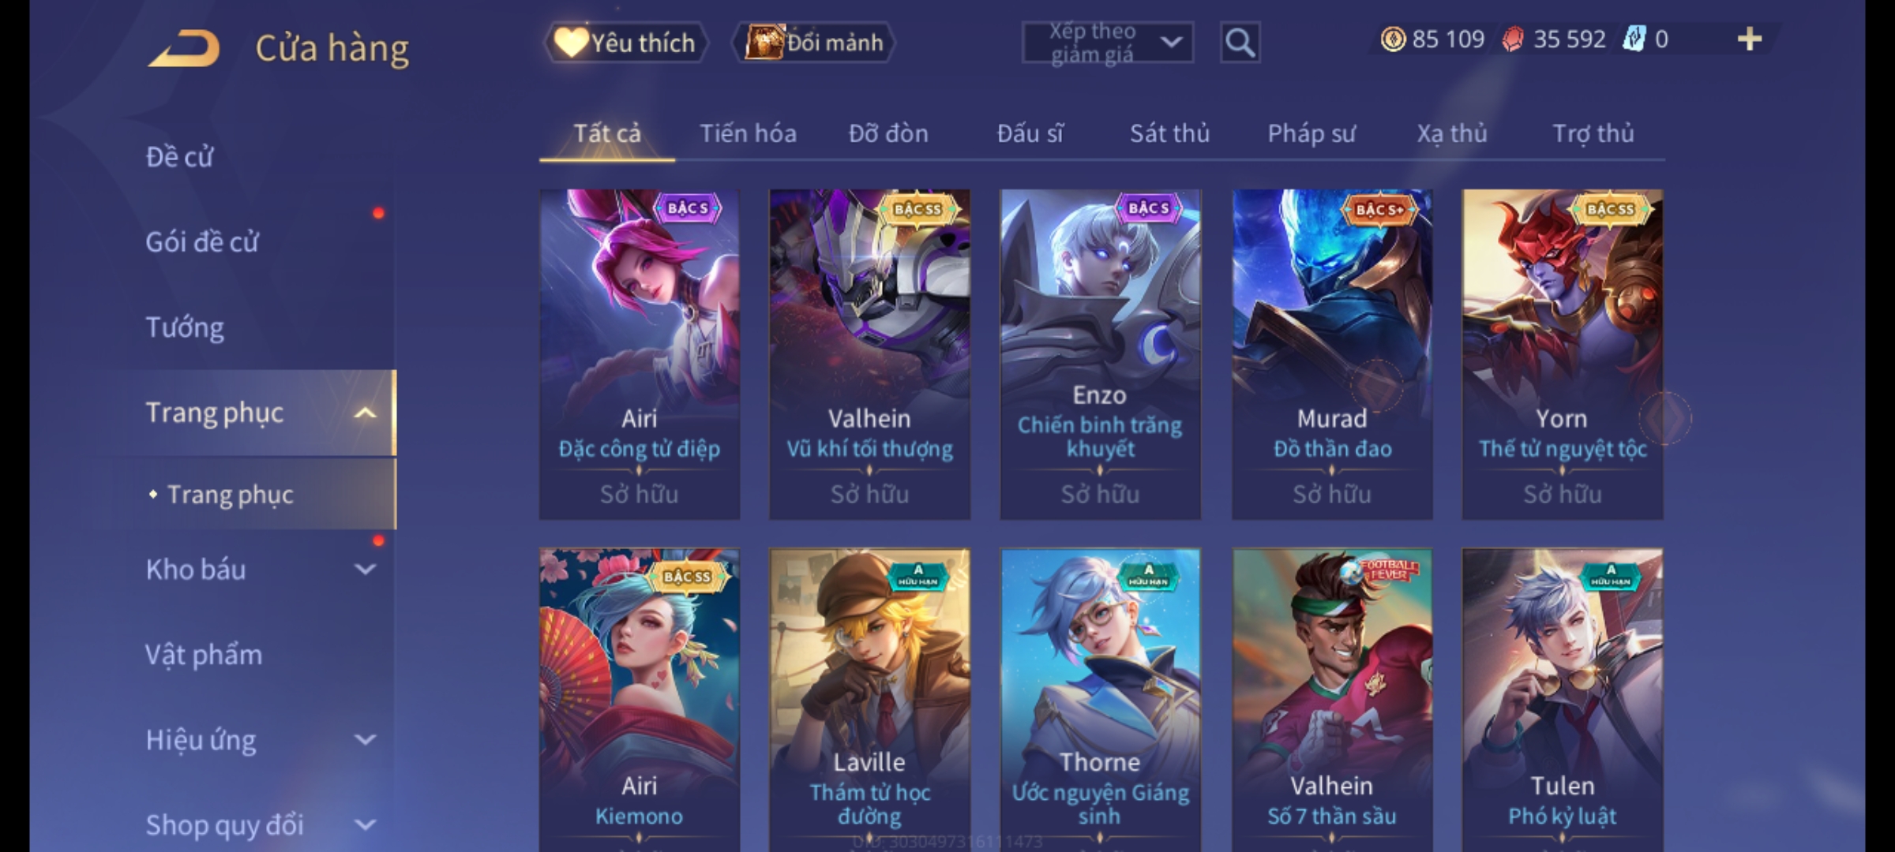This screenshot has height=852, width=1895.
Task: Select Murad Đồ thần đao skin card
Action: (x=1332, y=354)
